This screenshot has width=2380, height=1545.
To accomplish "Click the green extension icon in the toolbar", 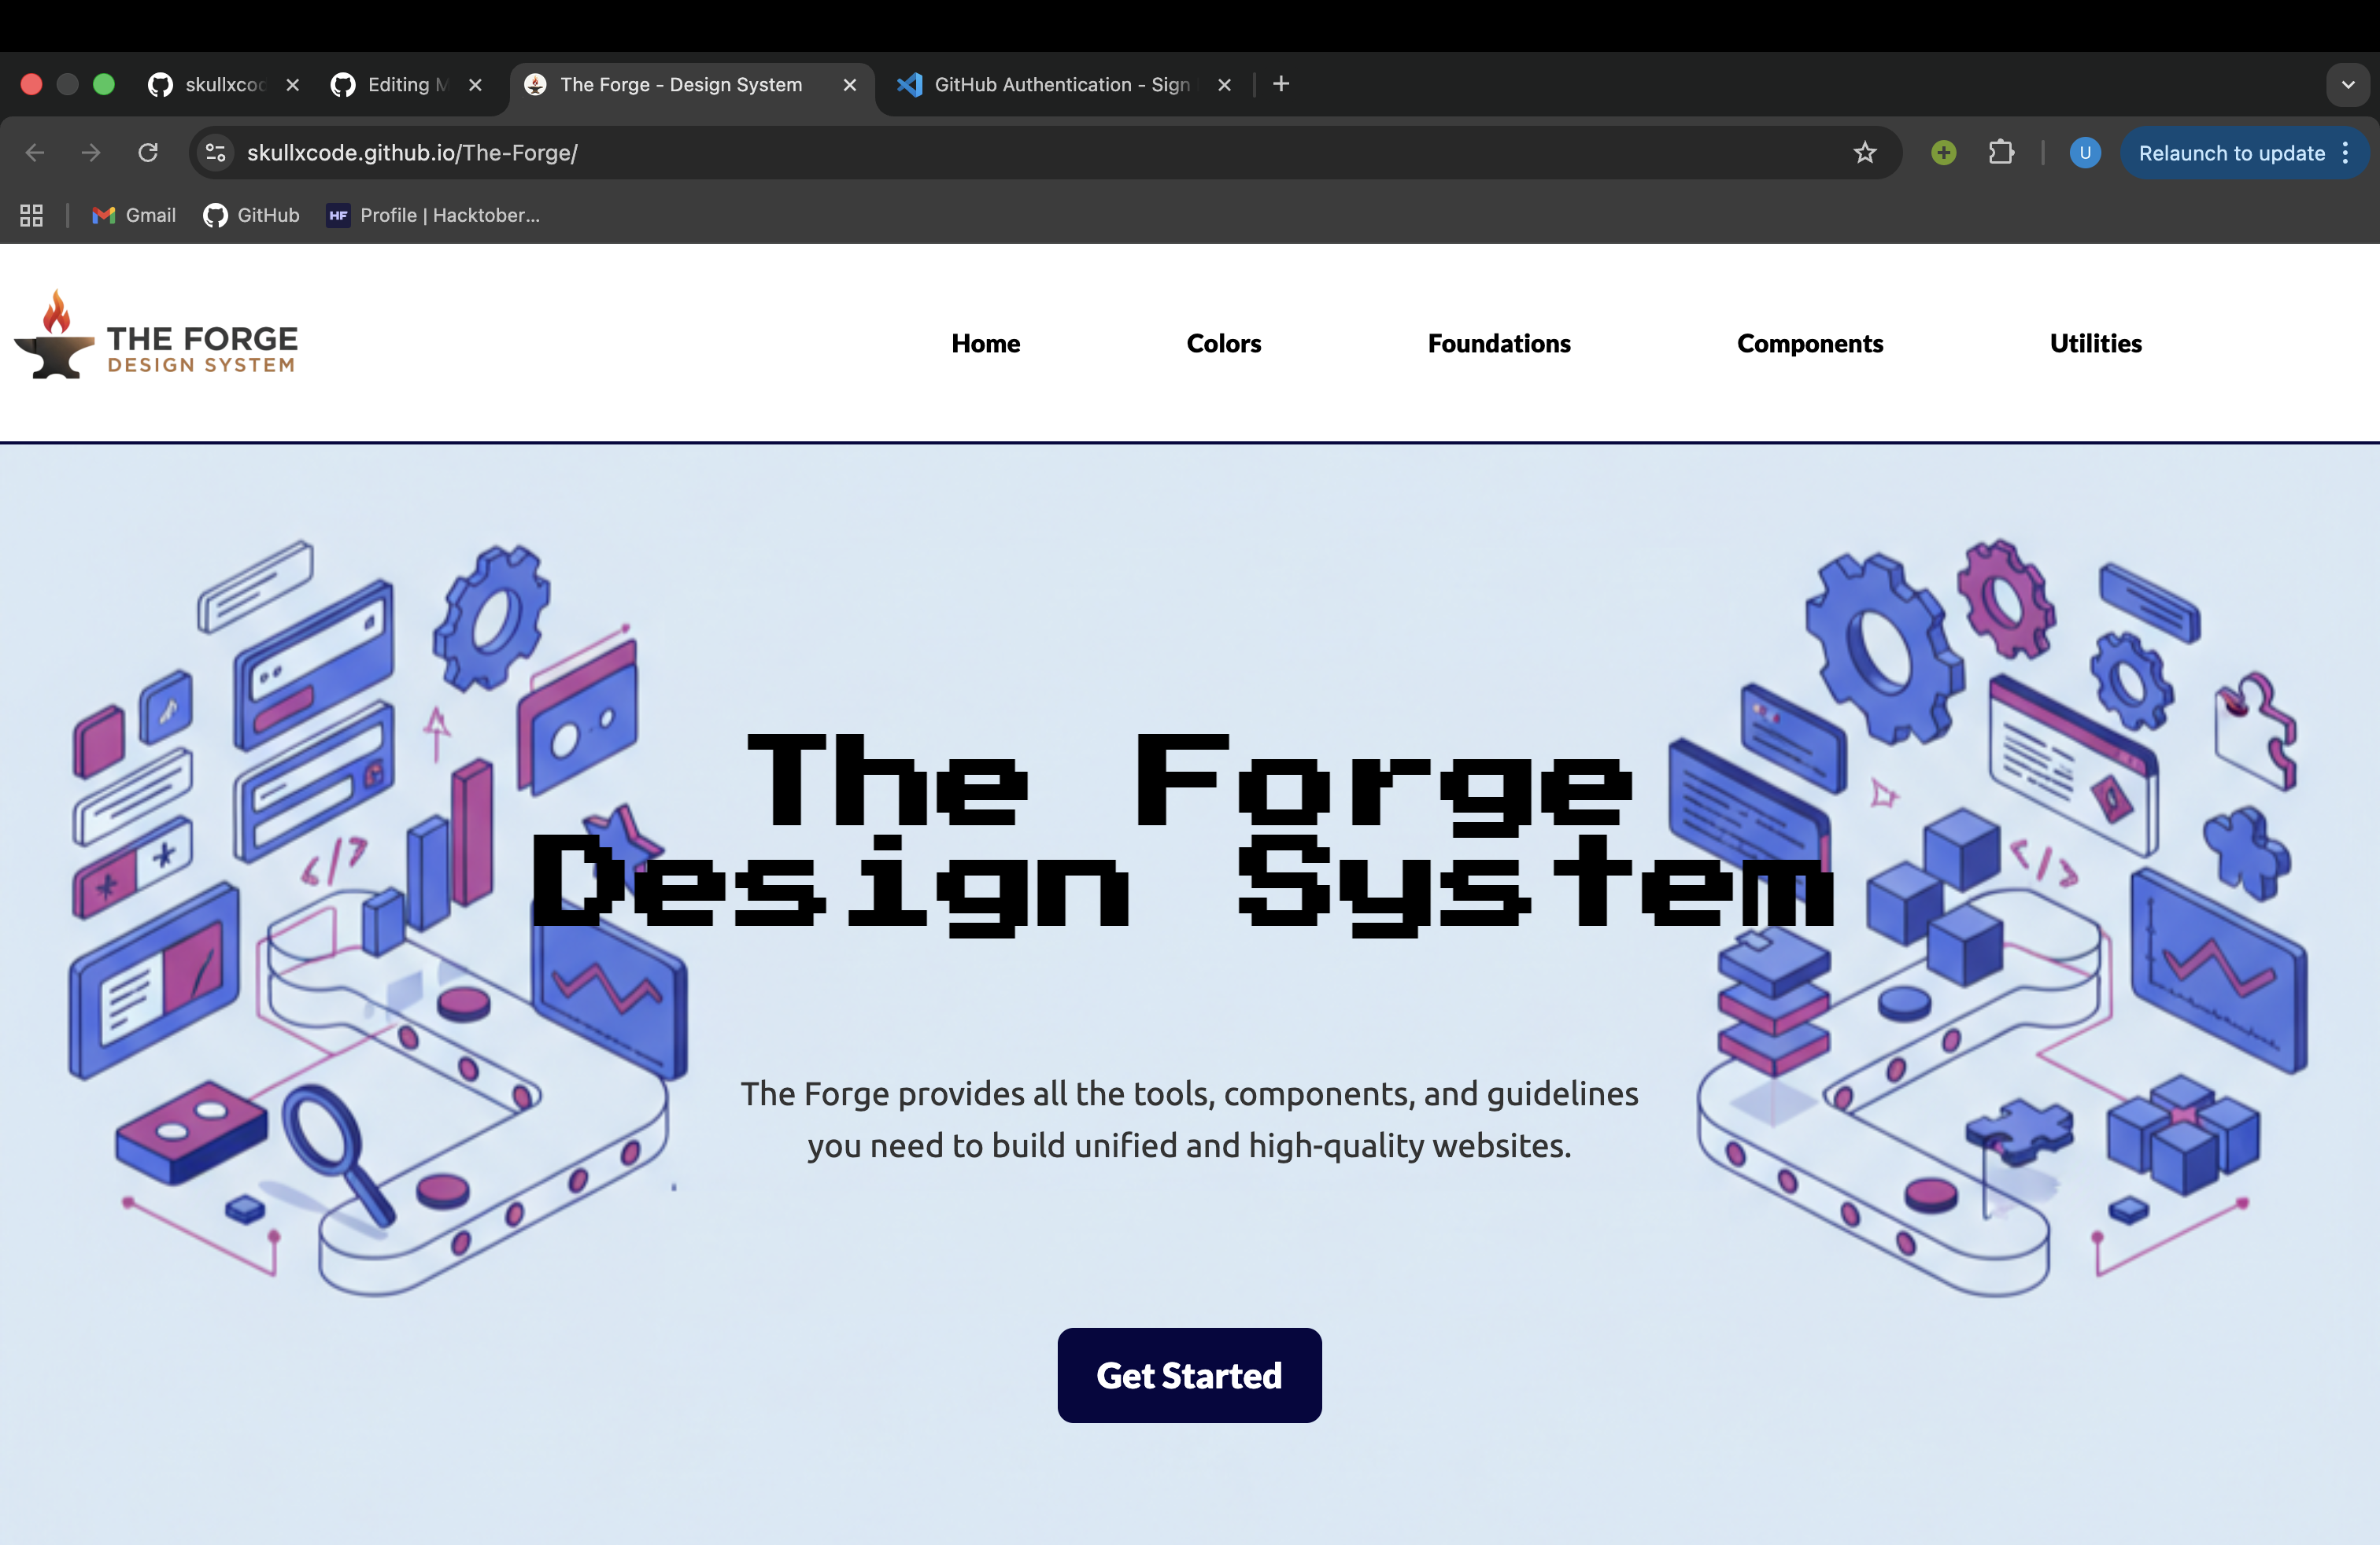I will [x=1943, y=153].
